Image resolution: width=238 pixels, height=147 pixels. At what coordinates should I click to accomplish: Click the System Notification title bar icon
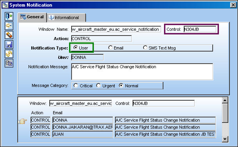coord(5,5)
